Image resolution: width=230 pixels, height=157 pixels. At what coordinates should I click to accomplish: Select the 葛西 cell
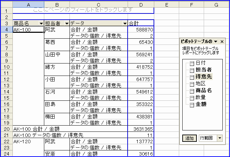pyautogui.click(x=57, y=42)
